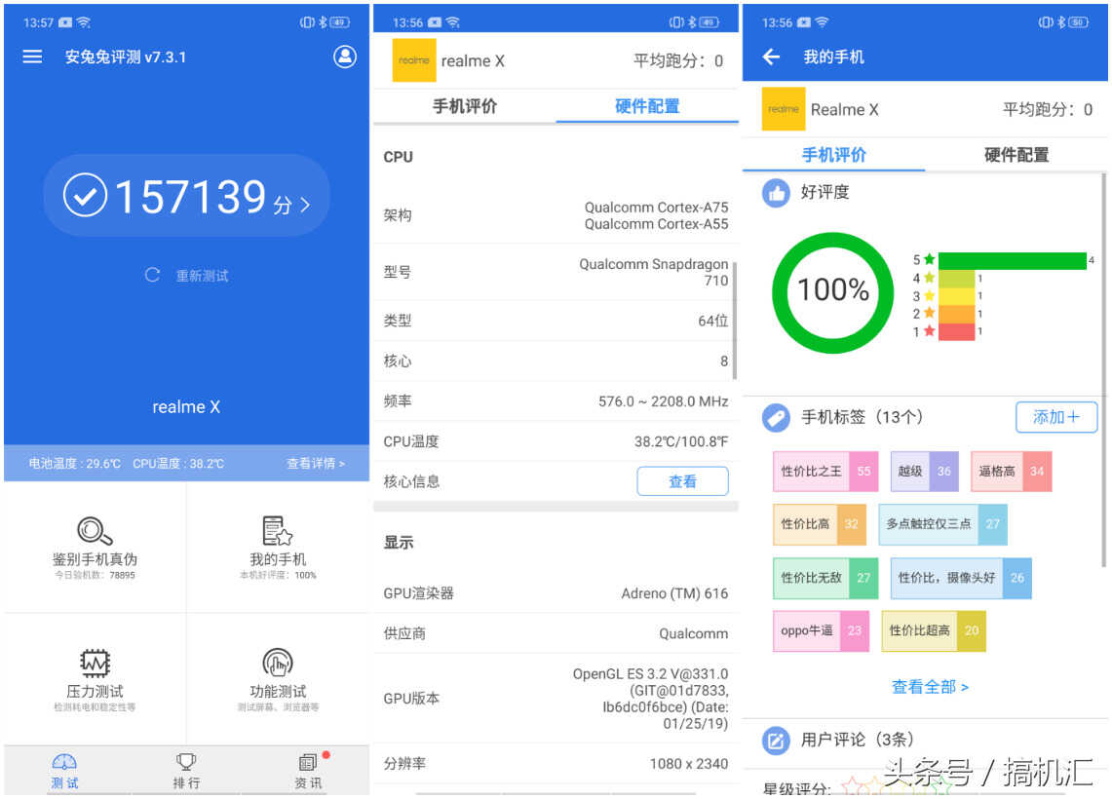Click the 重新测试 retest button
1112x799 pixels.
(x=187, y=275)
